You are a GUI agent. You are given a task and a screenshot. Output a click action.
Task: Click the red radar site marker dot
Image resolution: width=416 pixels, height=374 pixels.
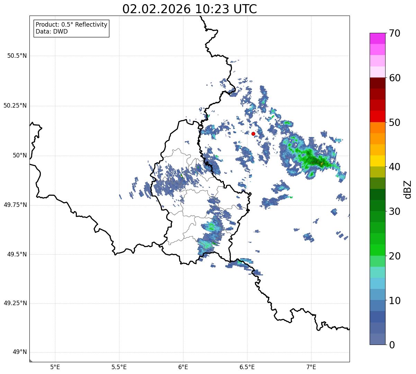pos(253,134)
